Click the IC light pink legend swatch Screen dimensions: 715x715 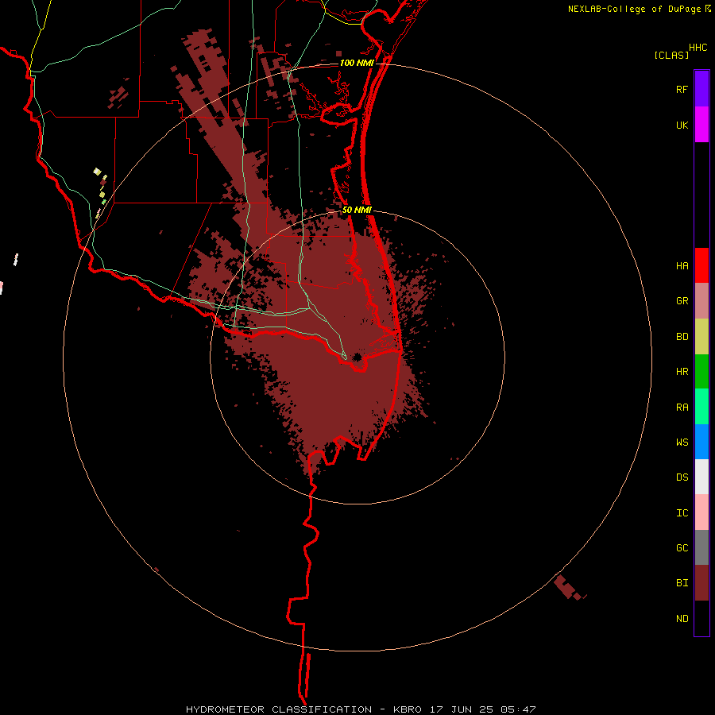[x=701, y=512]
